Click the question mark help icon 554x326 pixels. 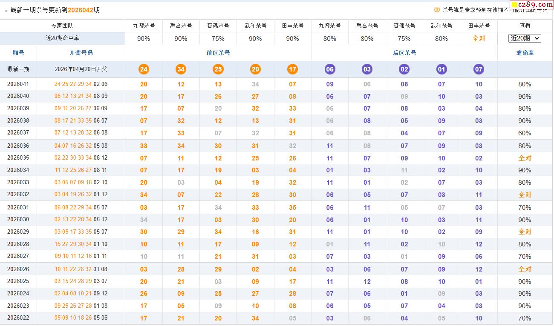coord(437,10)
